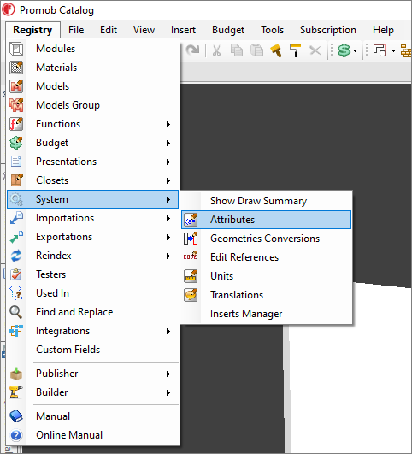The width and height of the screenshot is (412, 454).
Task: Open the Subscription menu
Action: [x=328, y=30]
